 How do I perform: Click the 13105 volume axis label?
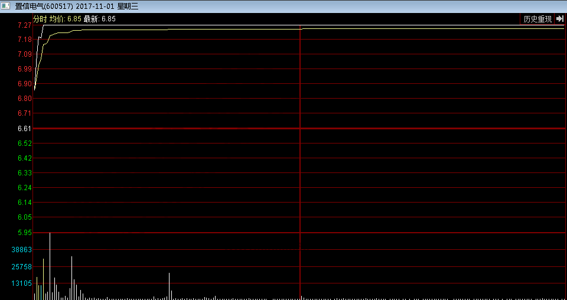(22, 283)
